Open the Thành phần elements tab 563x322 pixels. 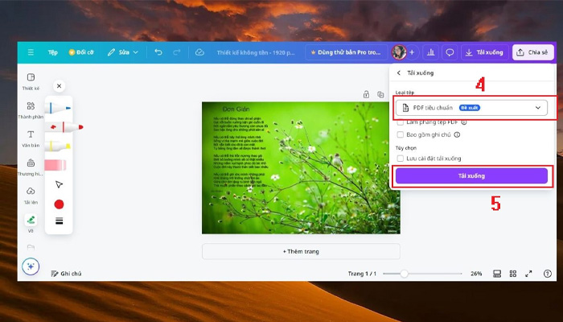pos(31,110)
